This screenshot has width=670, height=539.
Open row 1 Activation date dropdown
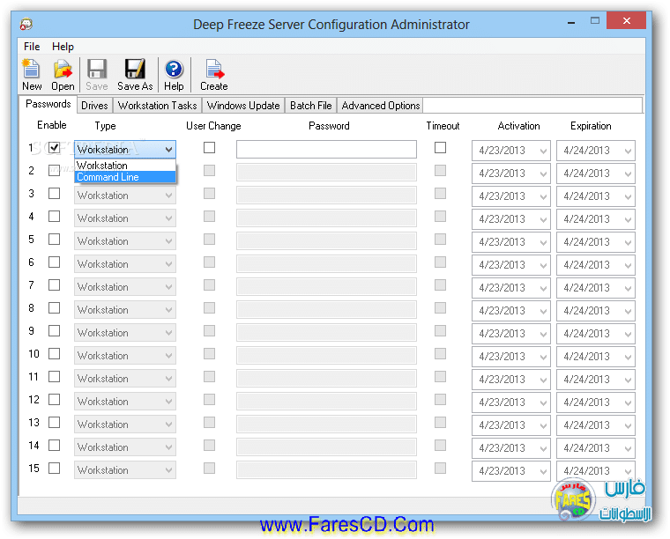point(543,151)
